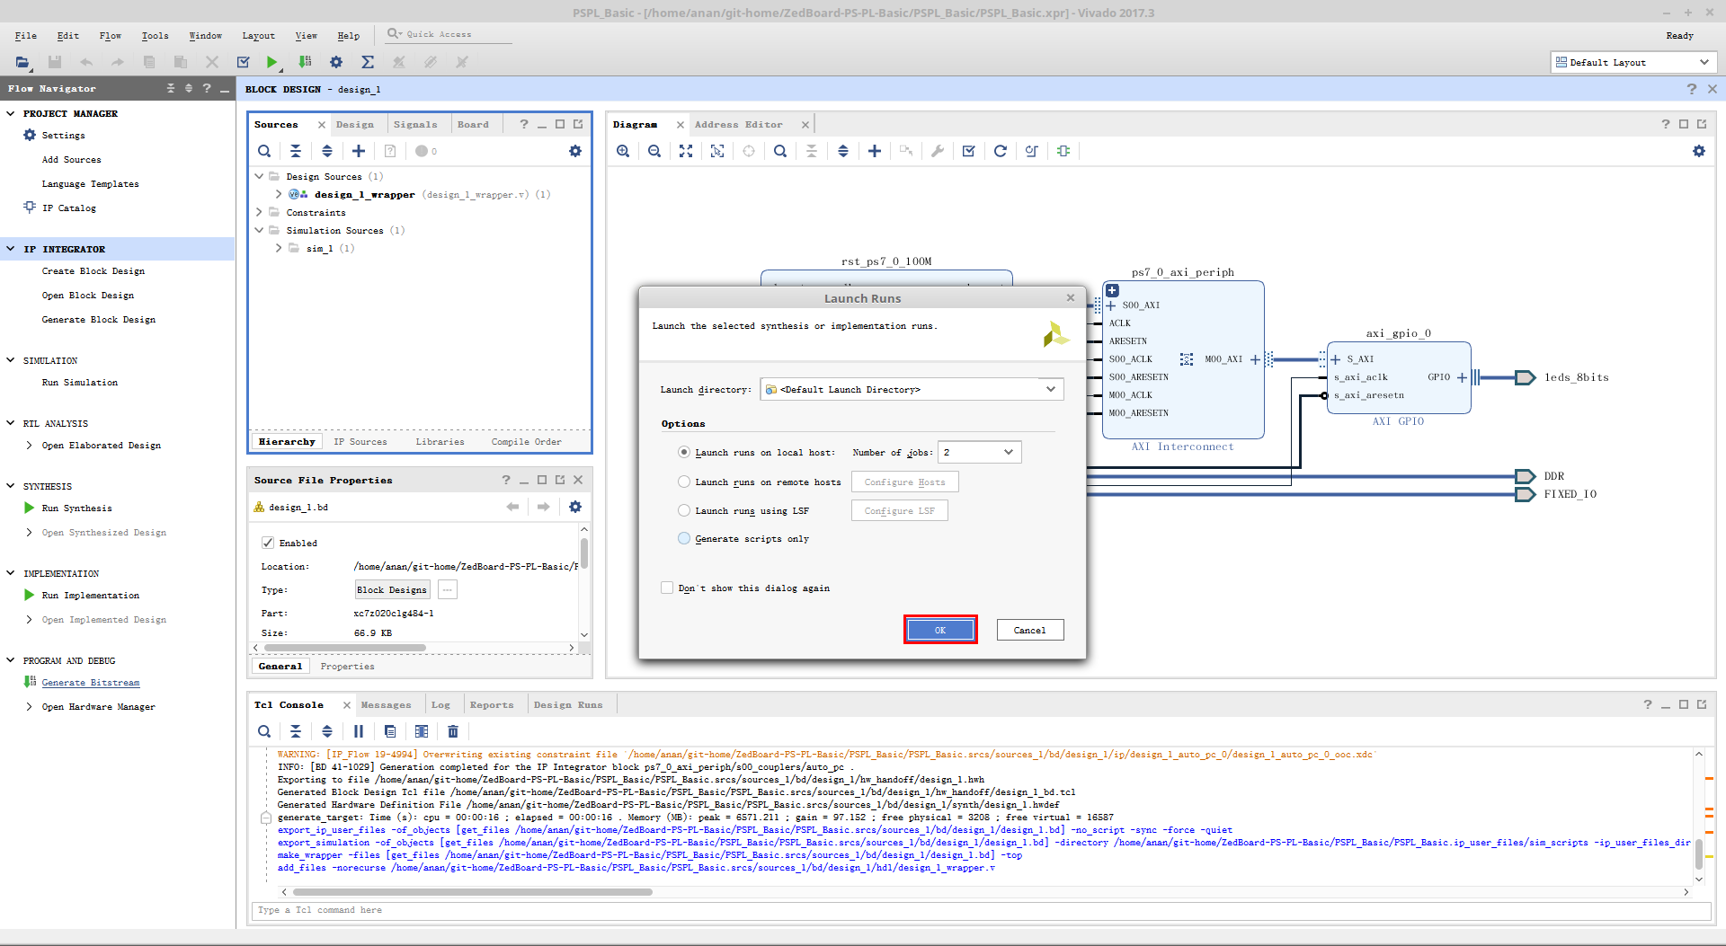The image size is (1726, 946).
Task: Regenerate layout in the Diagram toolbar
Action: coord(1001,151)
